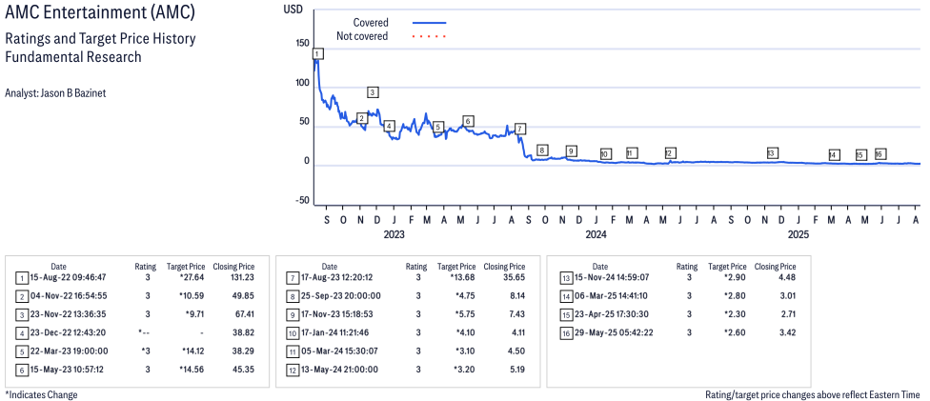
Task: Click the 05-Mar-24 15:30:07 date cell
Action: click(337, 351)
